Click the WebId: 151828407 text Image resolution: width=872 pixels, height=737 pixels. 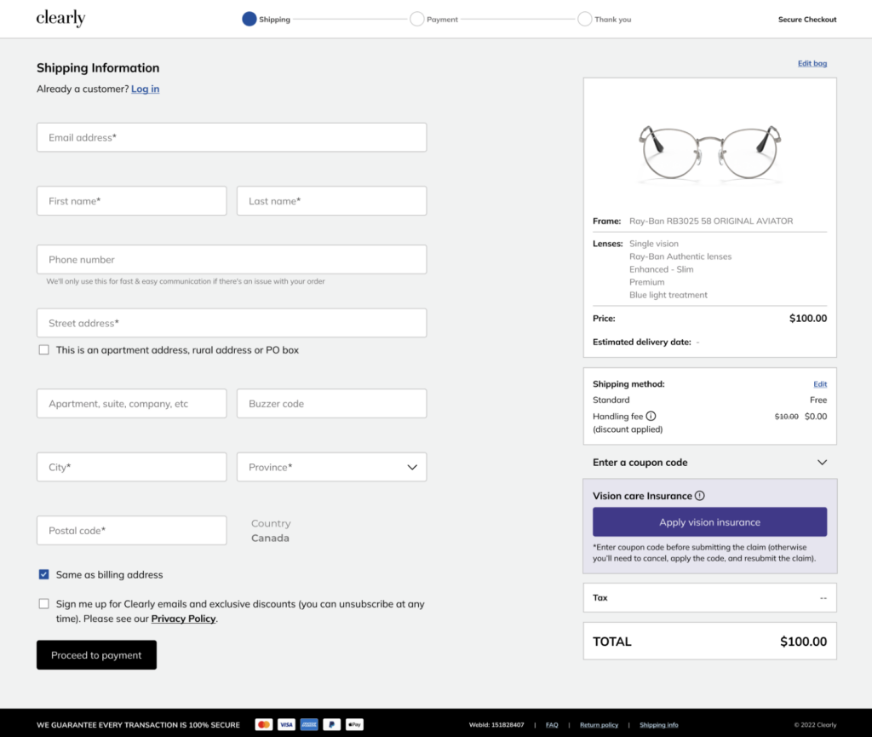click(496, 725)
